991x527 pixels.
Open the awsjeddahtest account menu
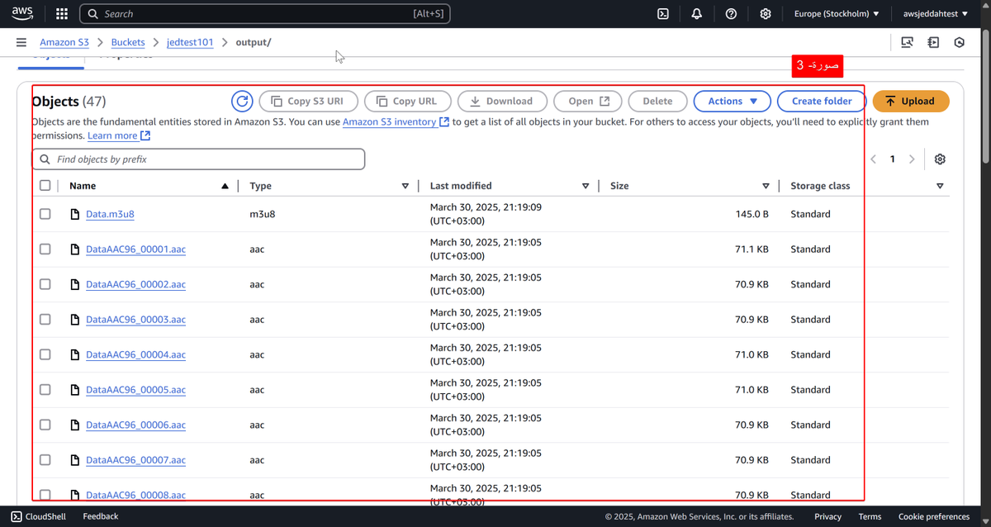click(936, 14)
